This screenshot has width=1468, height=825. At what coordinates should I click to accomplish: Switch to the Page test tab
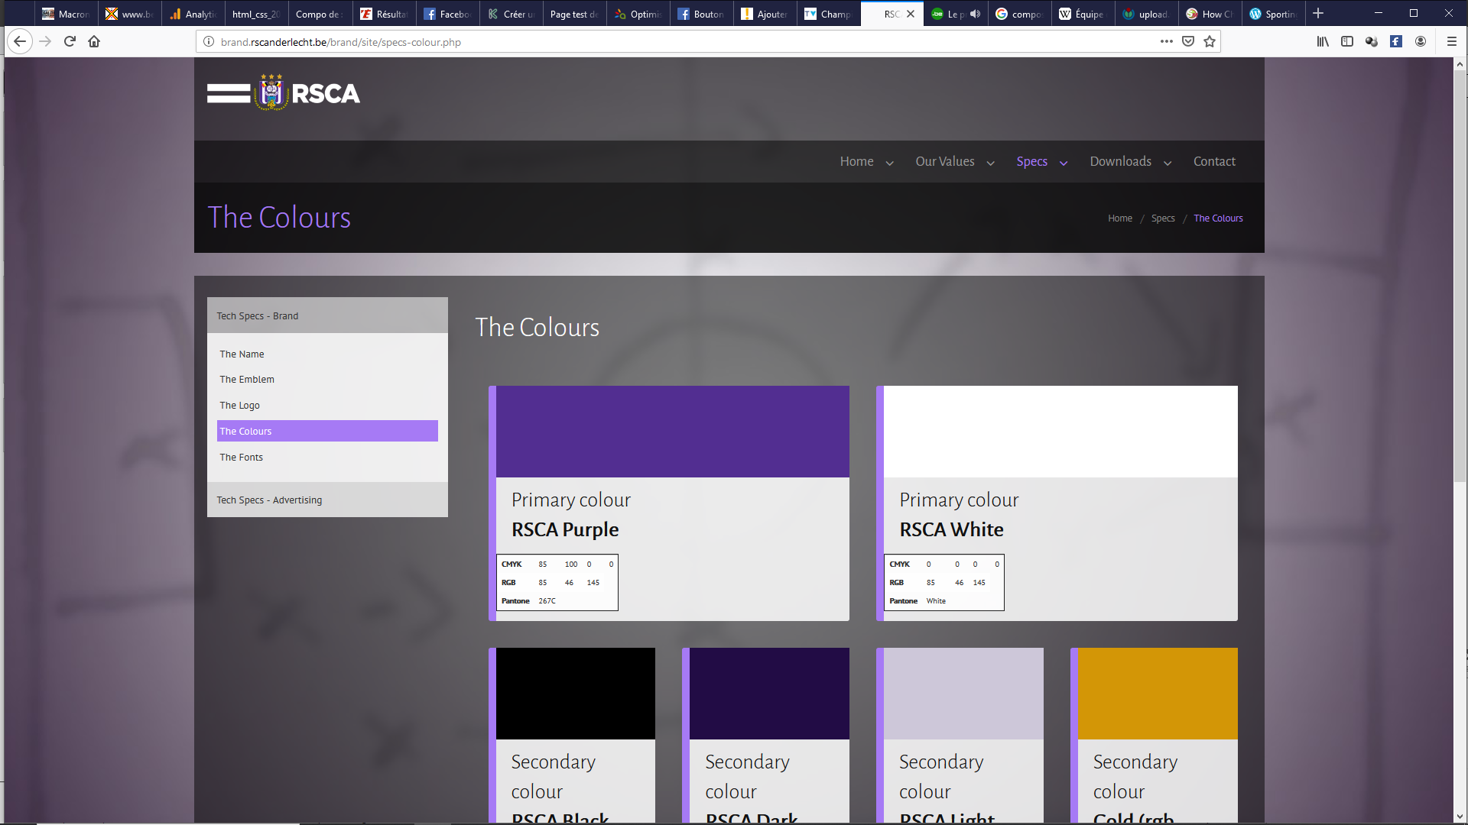(574, 14)
